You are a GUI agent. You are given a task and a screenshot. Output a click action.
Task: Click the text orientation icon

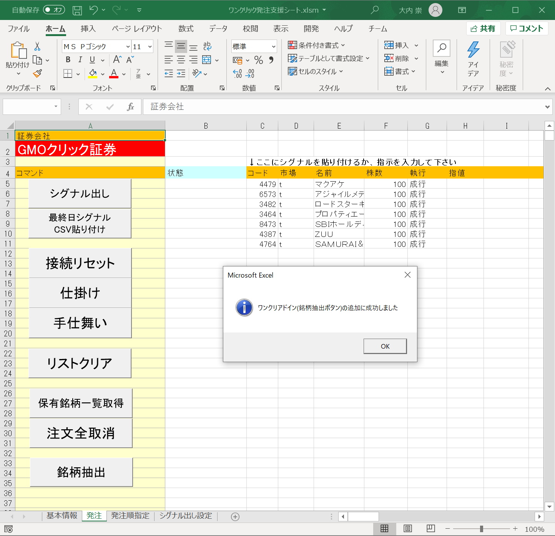click(x=197, y=73)
